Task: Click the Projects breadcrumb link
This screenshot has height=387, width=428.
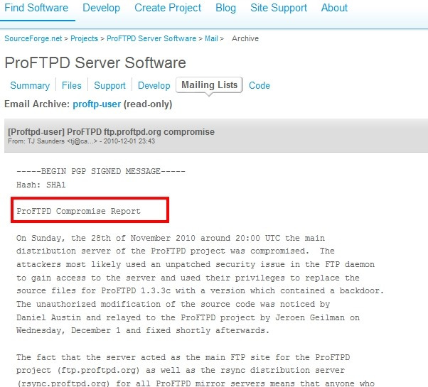Action: point(84,38)
